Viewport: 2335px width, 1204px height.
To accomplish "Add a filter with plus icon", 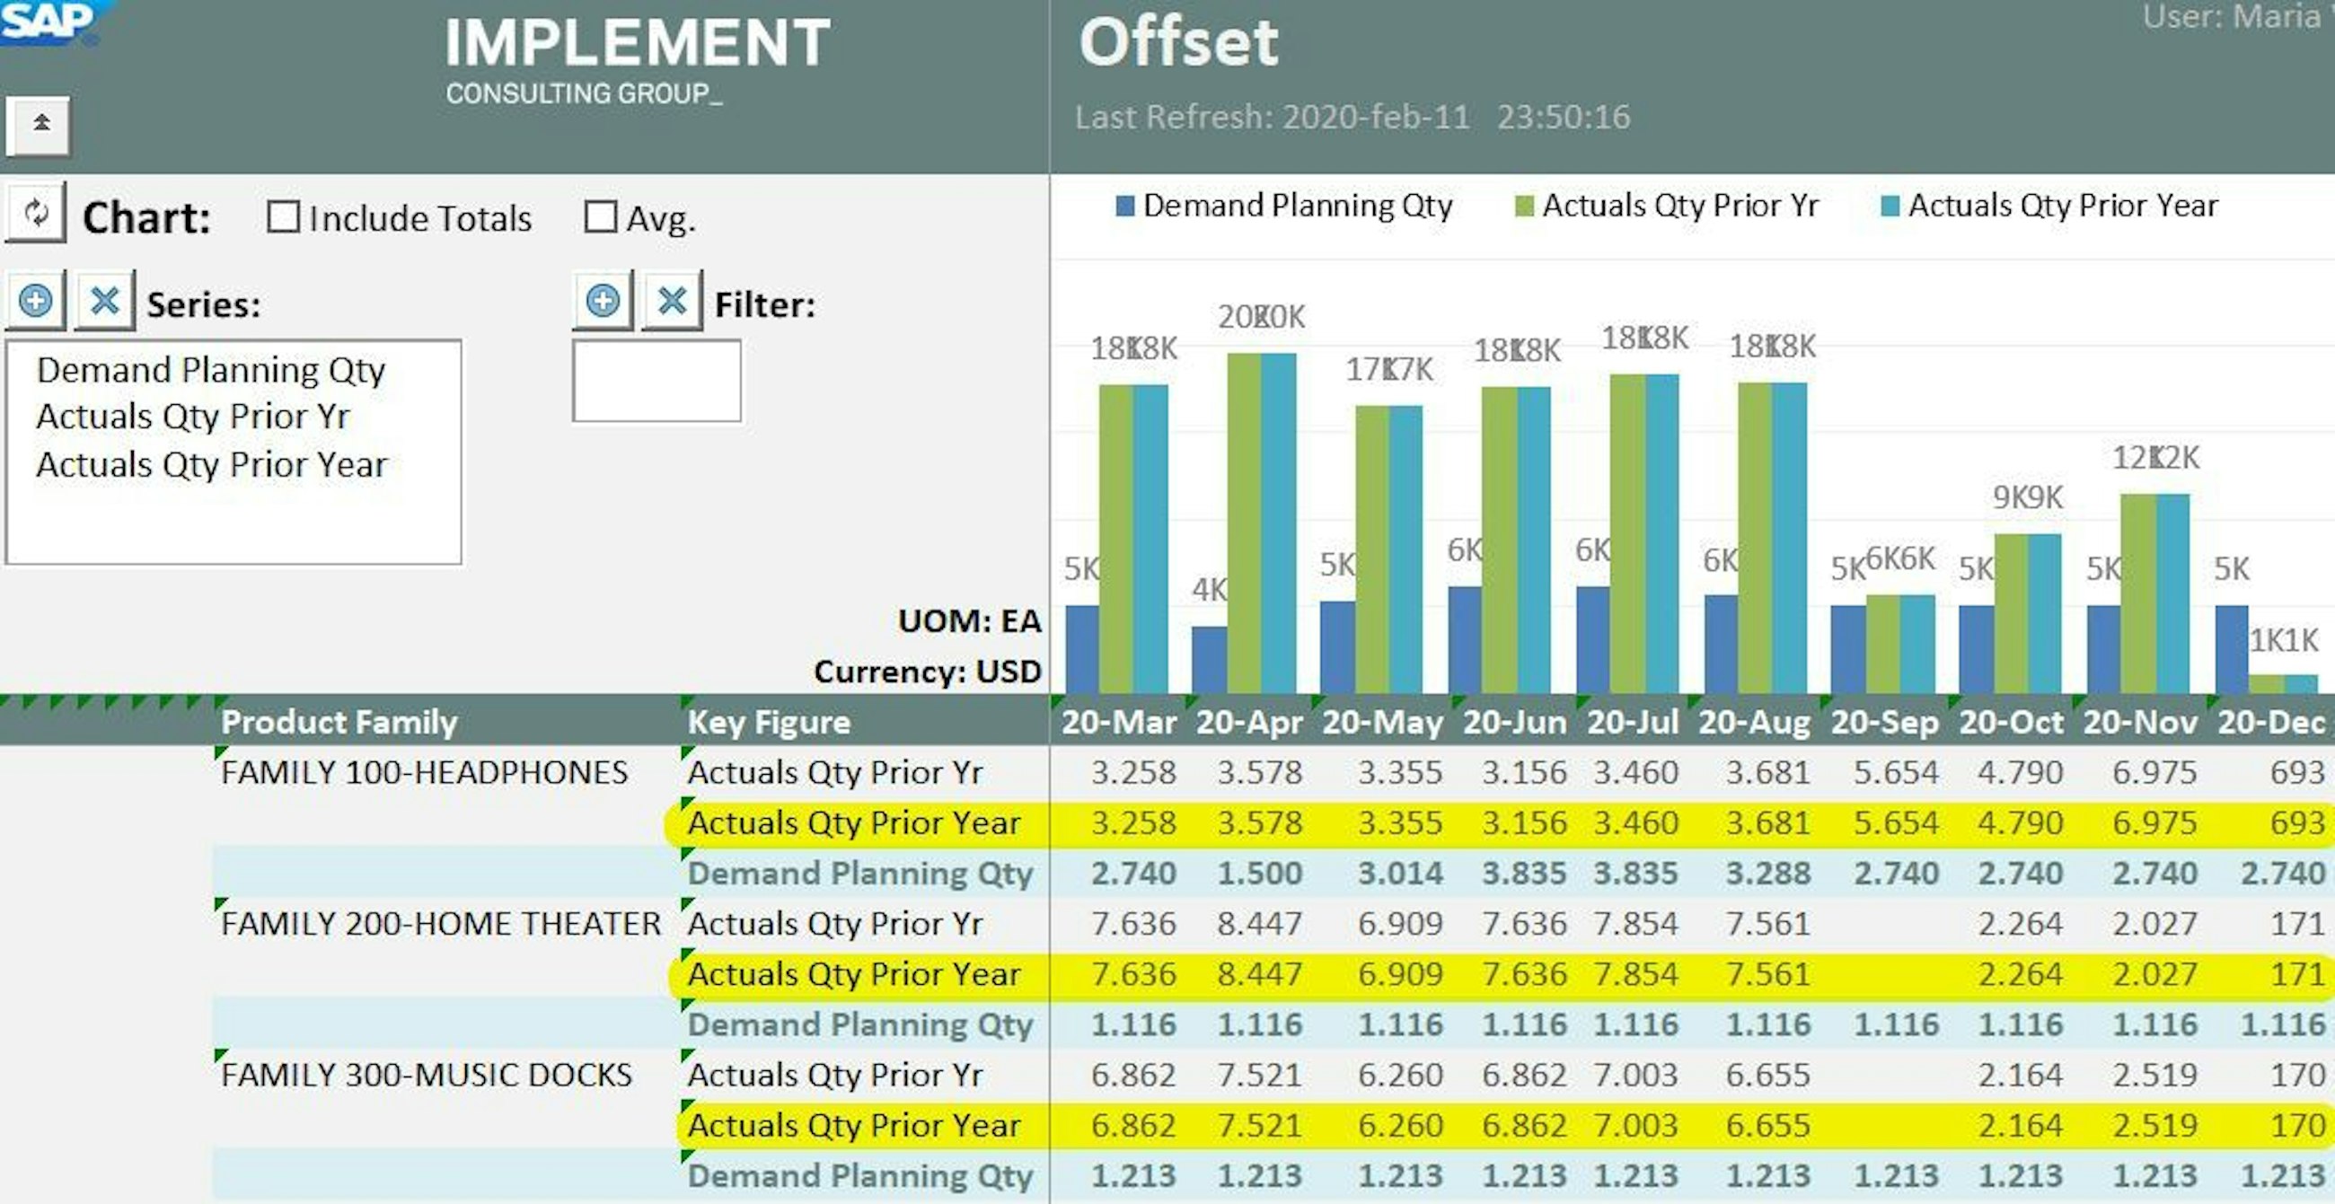I will click(603, 301).
